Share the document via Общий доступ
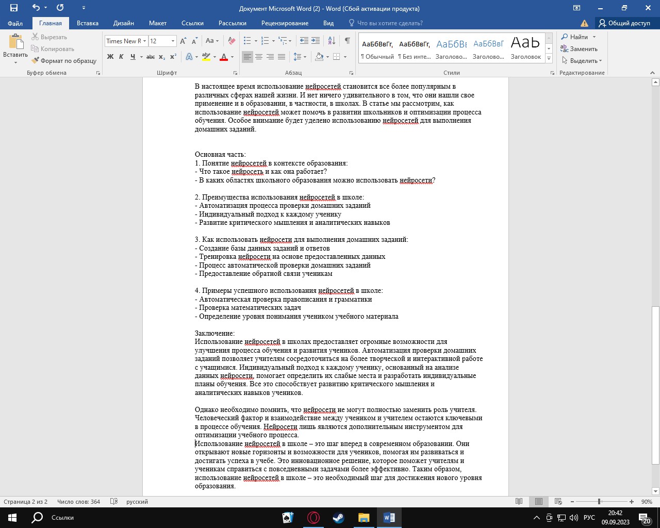Screen dimensions: 660x528 point(624,23)
